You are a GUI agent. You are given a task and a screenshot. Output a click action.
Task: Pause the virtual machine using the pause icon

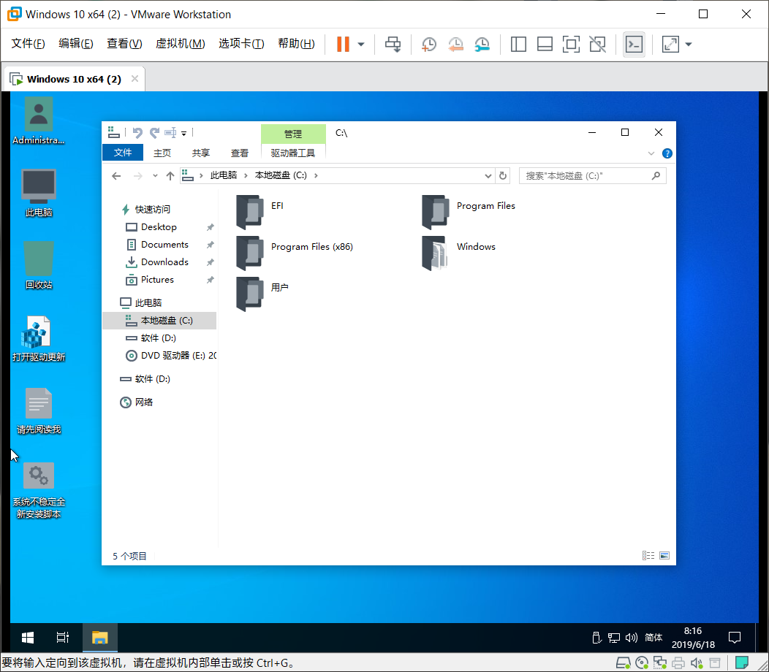coord(343,44)
